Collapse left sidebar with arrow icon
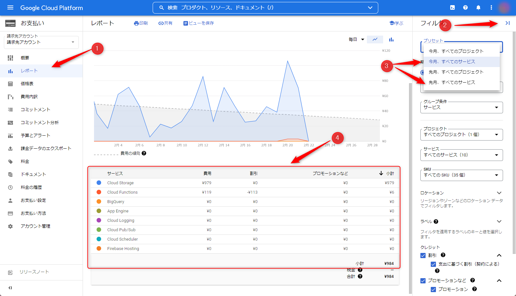Viewport: 516px width, 296px height. (10, 288)
